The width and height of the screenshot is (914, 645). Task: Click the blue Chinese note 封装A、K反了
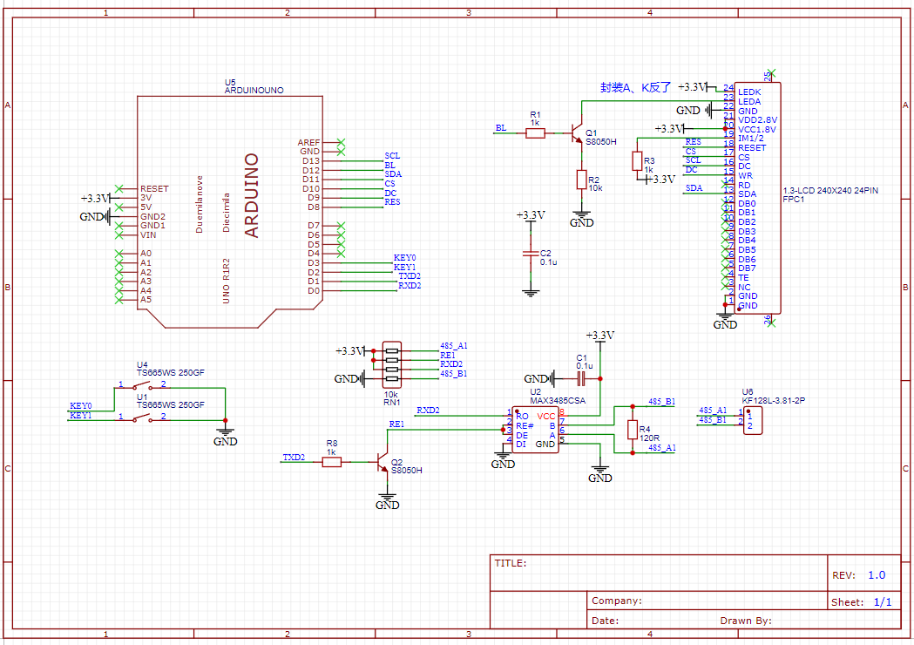[x=635, y=87]
